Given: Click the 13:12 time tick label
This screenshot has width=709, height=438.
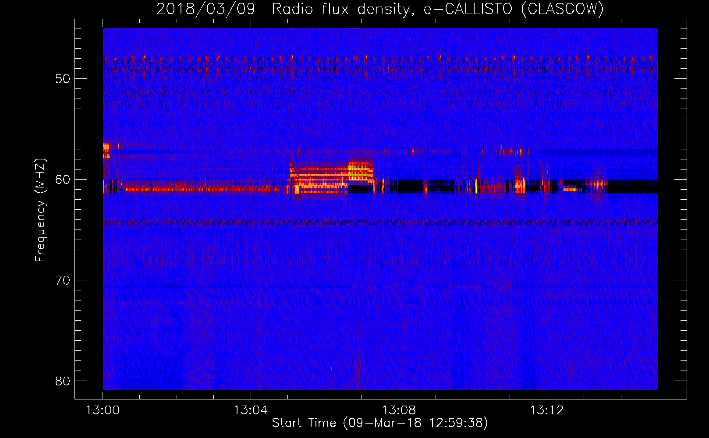Looking at the screenshot, I should [547, 410].
